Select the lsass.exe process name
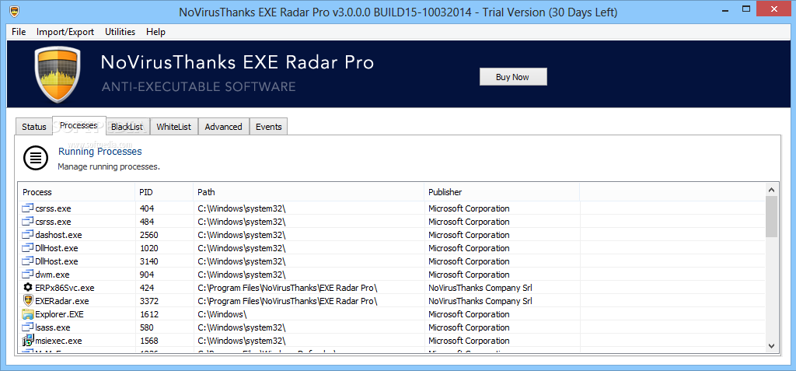This screenshot has width=796, height=371. click(x=52, y=327)
